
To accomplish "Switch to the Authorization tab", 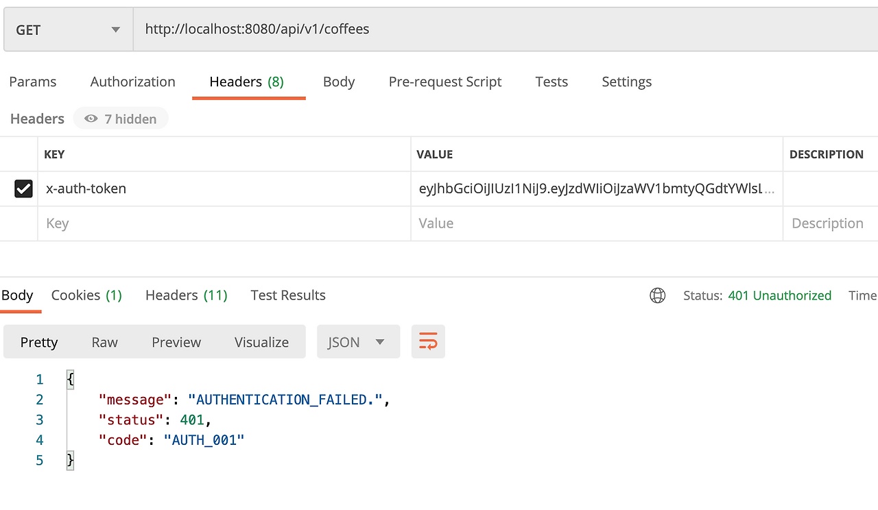I will [x=132, y=82].
